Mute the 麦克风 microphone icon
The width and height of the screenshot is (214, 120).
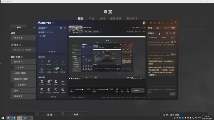coord(72,90)
